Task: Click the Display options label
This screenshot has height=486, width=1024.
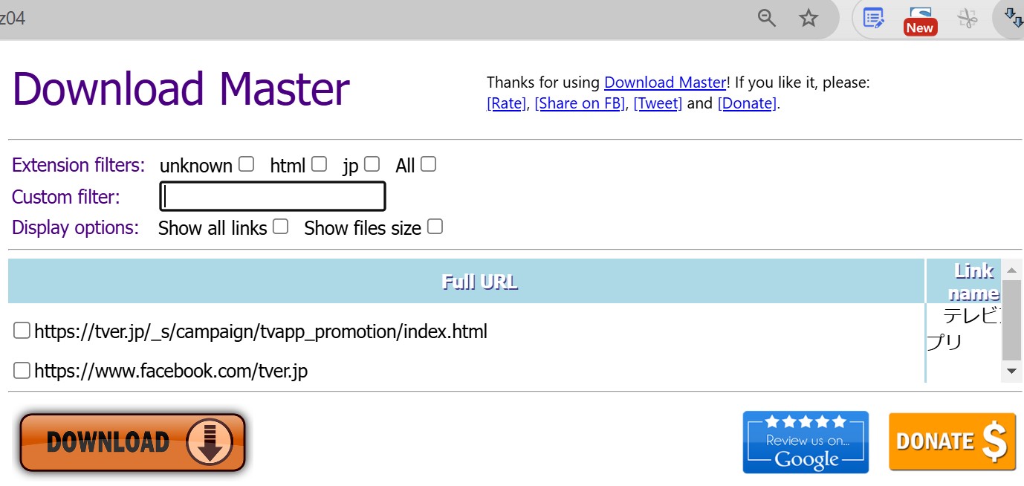Action: (x=76, y=227)
